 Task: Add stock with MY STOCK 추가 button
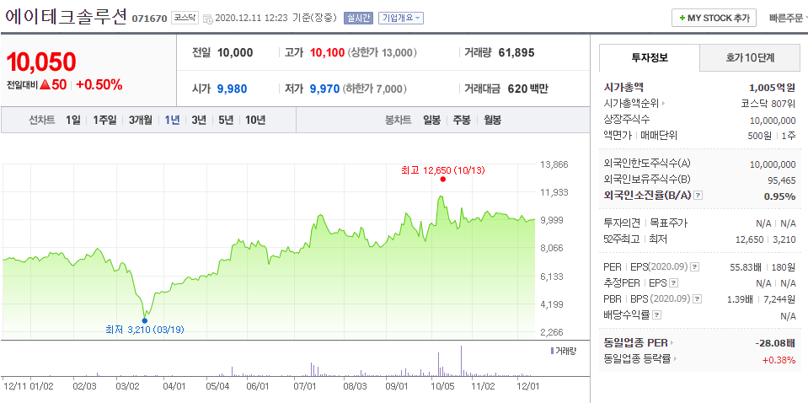pyautogui.click(x=714, y=18)
